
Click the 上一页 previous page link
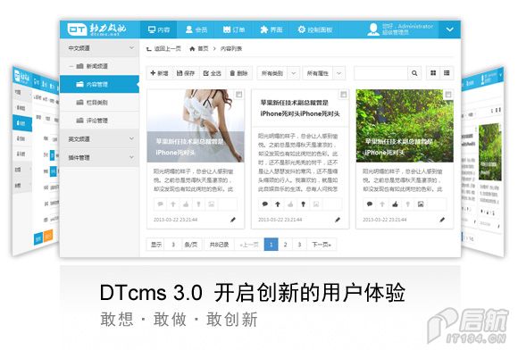(x=249, y=245)
